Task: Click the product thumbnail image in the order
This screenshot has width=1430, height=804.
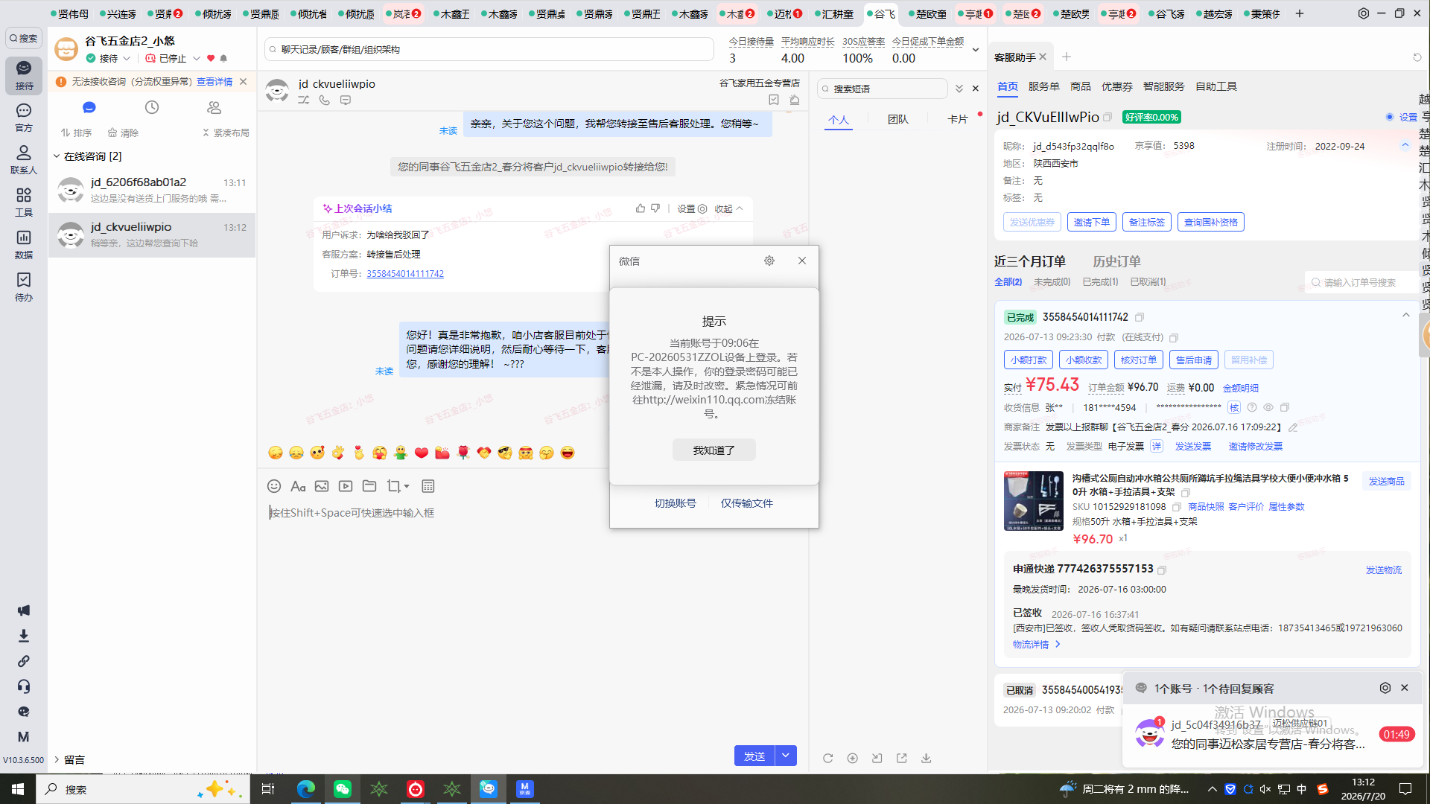Action: 1033,500
